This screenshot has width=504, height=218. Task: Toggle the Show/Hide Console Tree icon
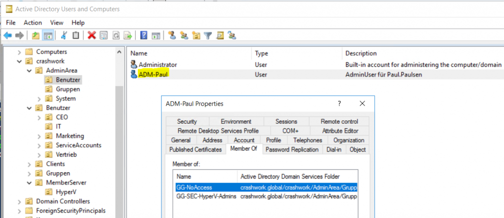tap(48, 35)
